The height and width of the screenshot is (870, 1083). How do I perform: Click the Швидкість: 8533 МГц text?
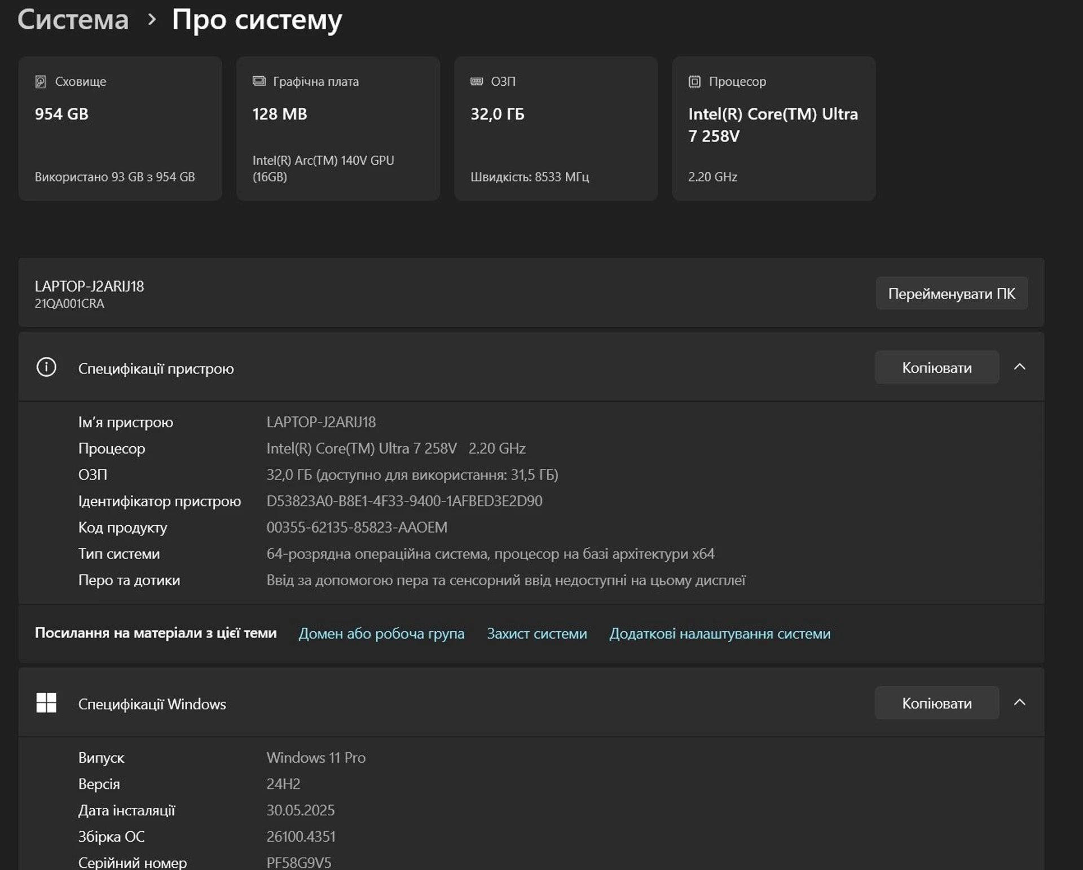pos(530,177)
